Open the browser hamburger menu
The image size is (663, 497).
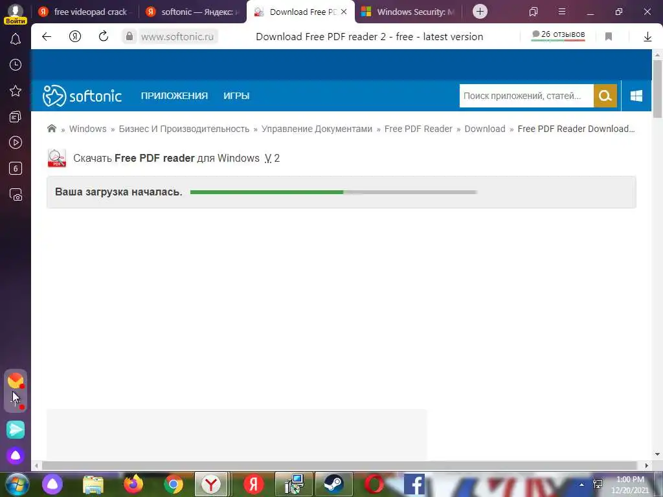[562, 12]
